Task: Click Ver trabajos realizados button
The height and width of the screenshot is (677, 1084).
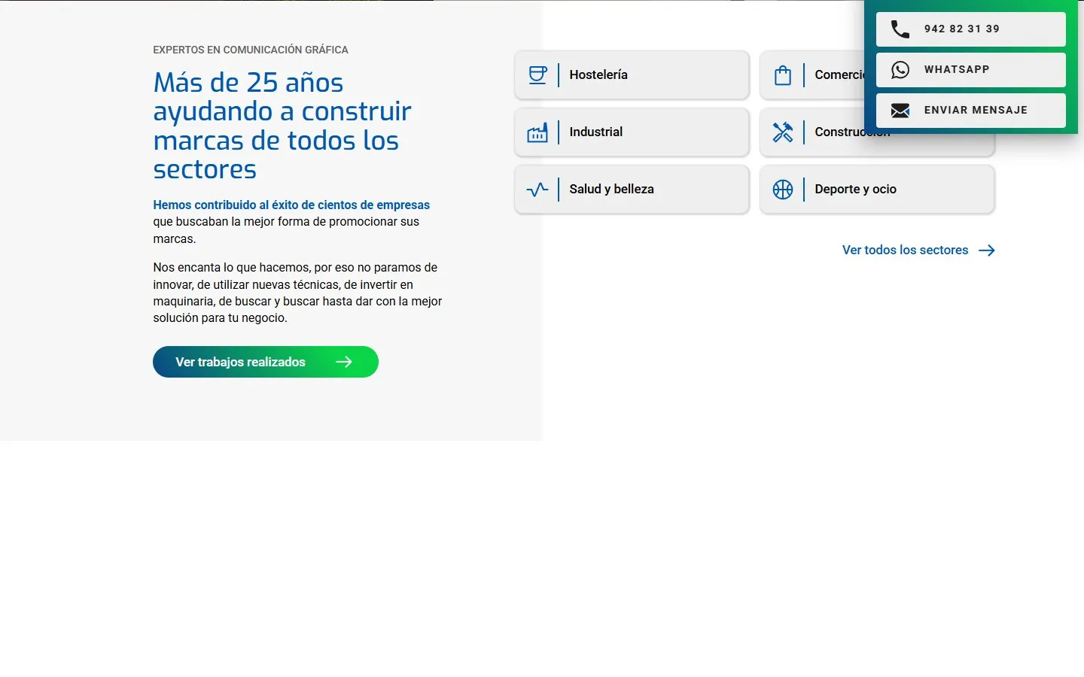Action: (266, 362)
